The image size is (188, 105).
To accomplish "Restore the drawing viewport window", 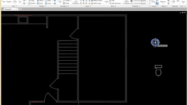I will click(x=183, y=13).
